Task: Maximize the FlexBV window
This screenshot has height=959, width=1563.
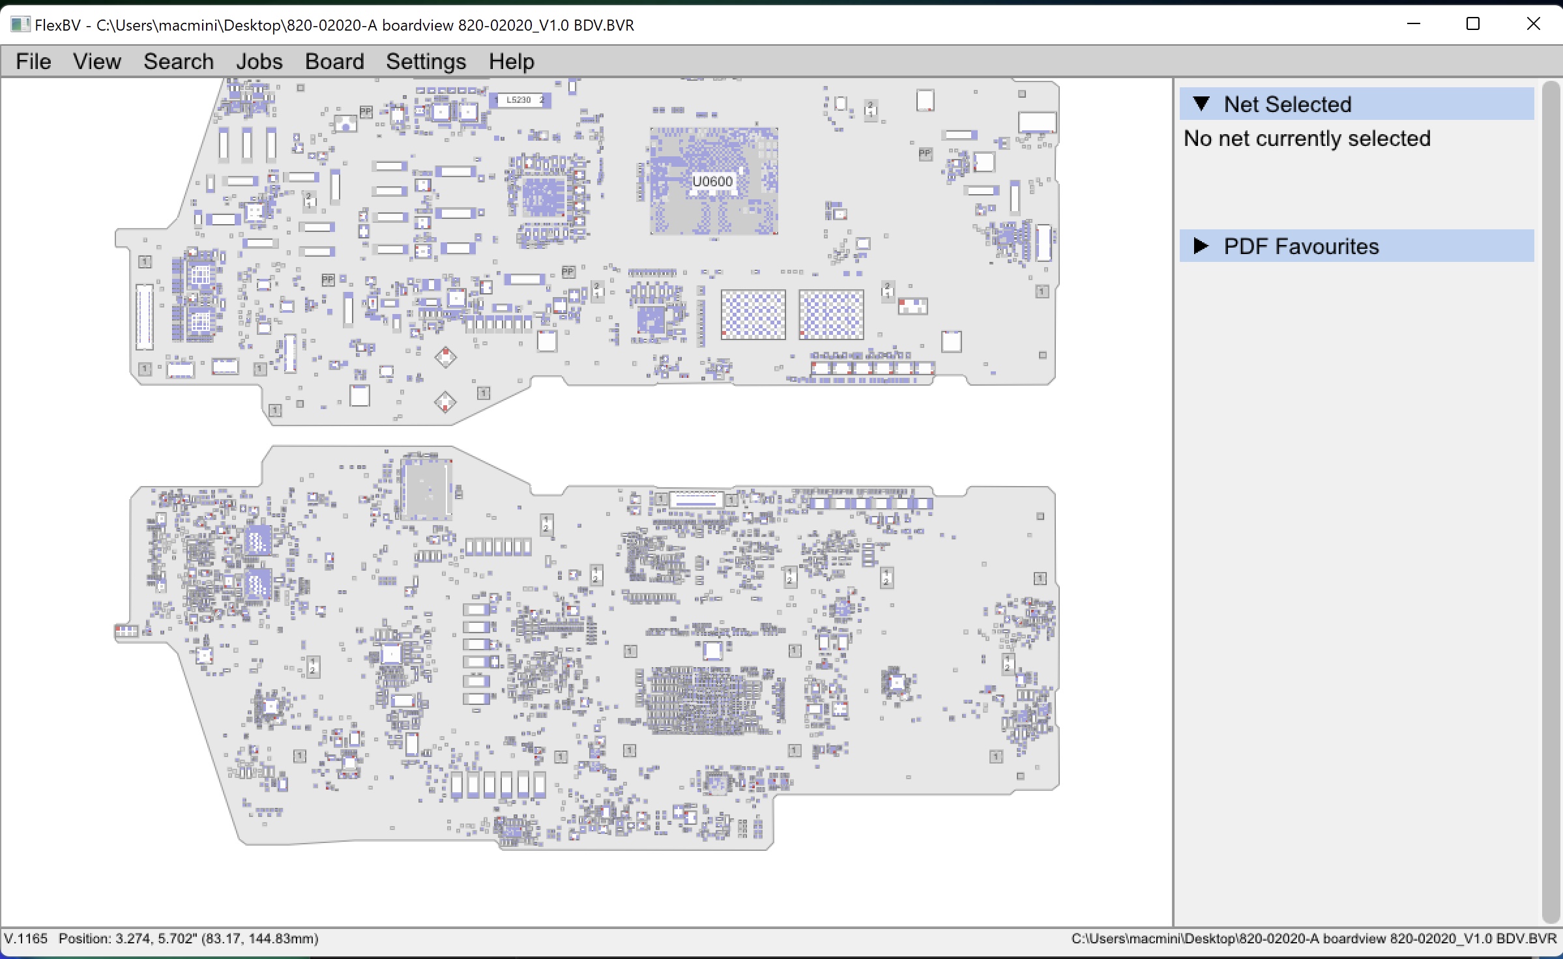Action: [x=1473, y=24]
